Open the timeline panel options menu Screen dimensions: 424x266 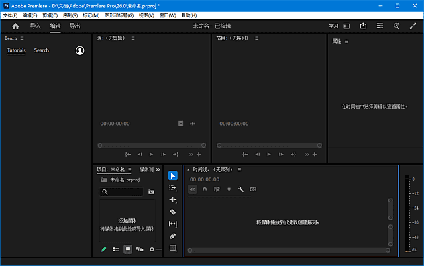click(x=239, y=169)
